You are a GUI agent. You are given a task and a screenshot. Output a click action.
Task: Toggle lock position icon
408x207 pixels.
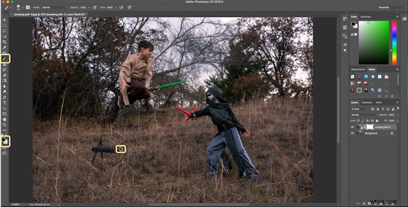click(367, 121)
